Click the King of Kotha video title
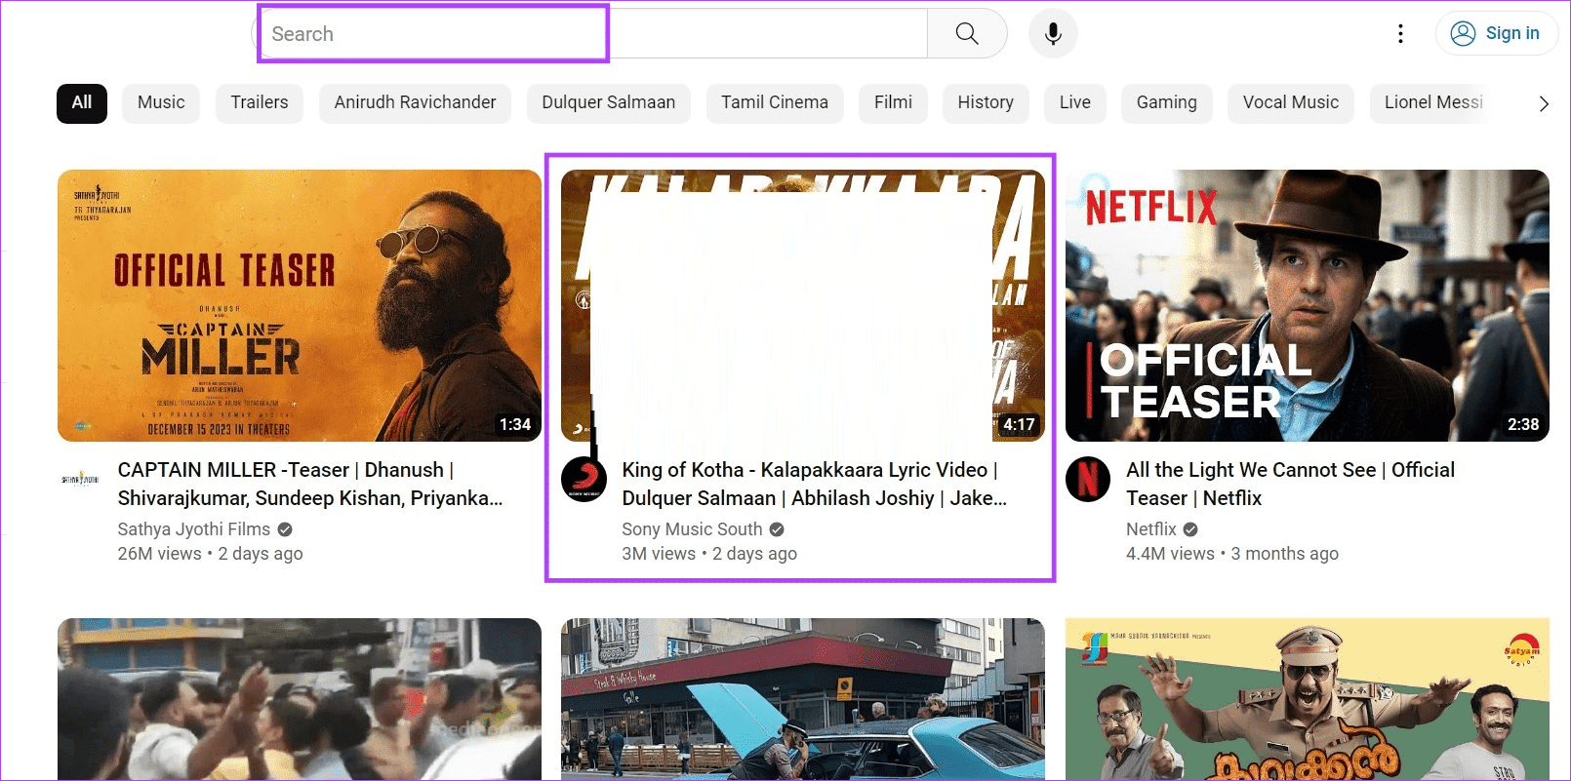1571x781 pixels. tap(815, 485)
